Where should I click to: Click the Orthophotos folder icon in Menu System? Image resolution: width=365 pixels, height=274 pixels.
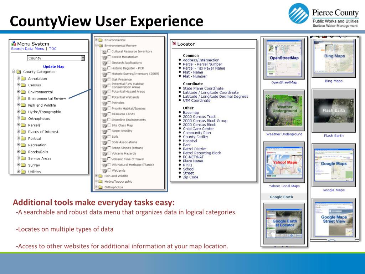tap(23, 118)
